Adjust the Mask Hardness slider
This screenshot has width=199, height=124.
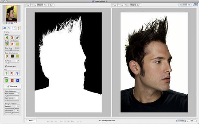(12, 96)
